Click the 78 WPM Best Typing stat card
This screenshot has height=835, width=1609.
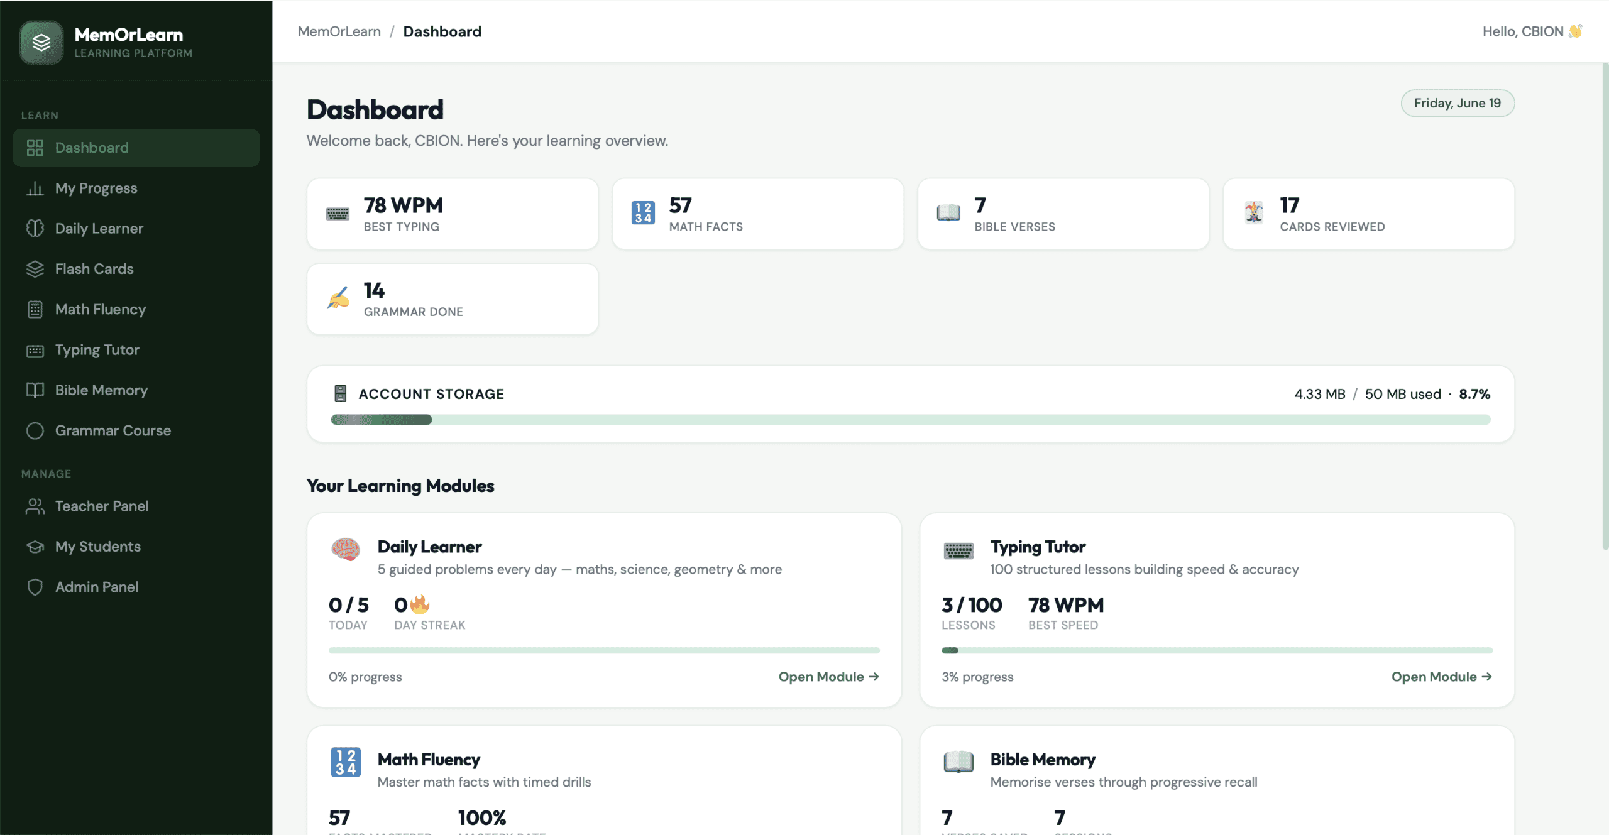(x=453, y=214)
